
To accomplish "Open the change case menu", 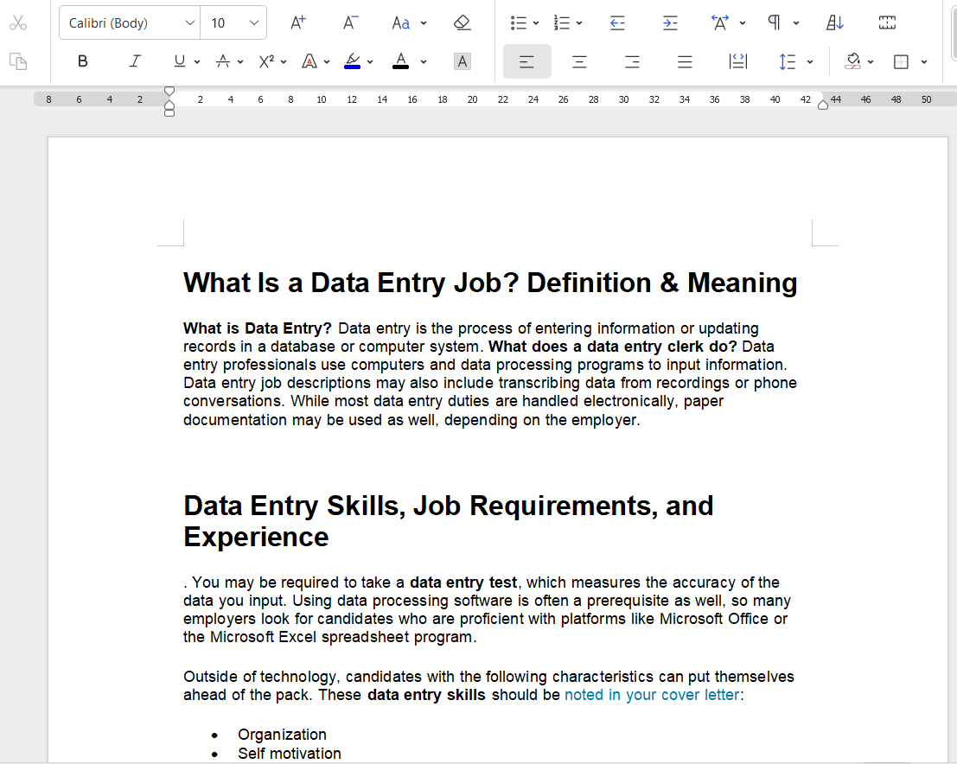I will (424, 23).
